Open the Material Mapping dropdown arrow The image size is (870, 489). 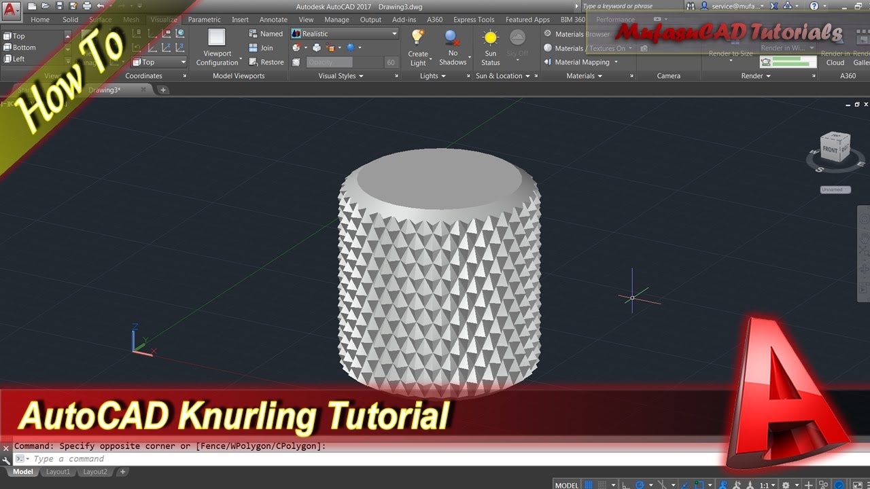pos(616,62)
